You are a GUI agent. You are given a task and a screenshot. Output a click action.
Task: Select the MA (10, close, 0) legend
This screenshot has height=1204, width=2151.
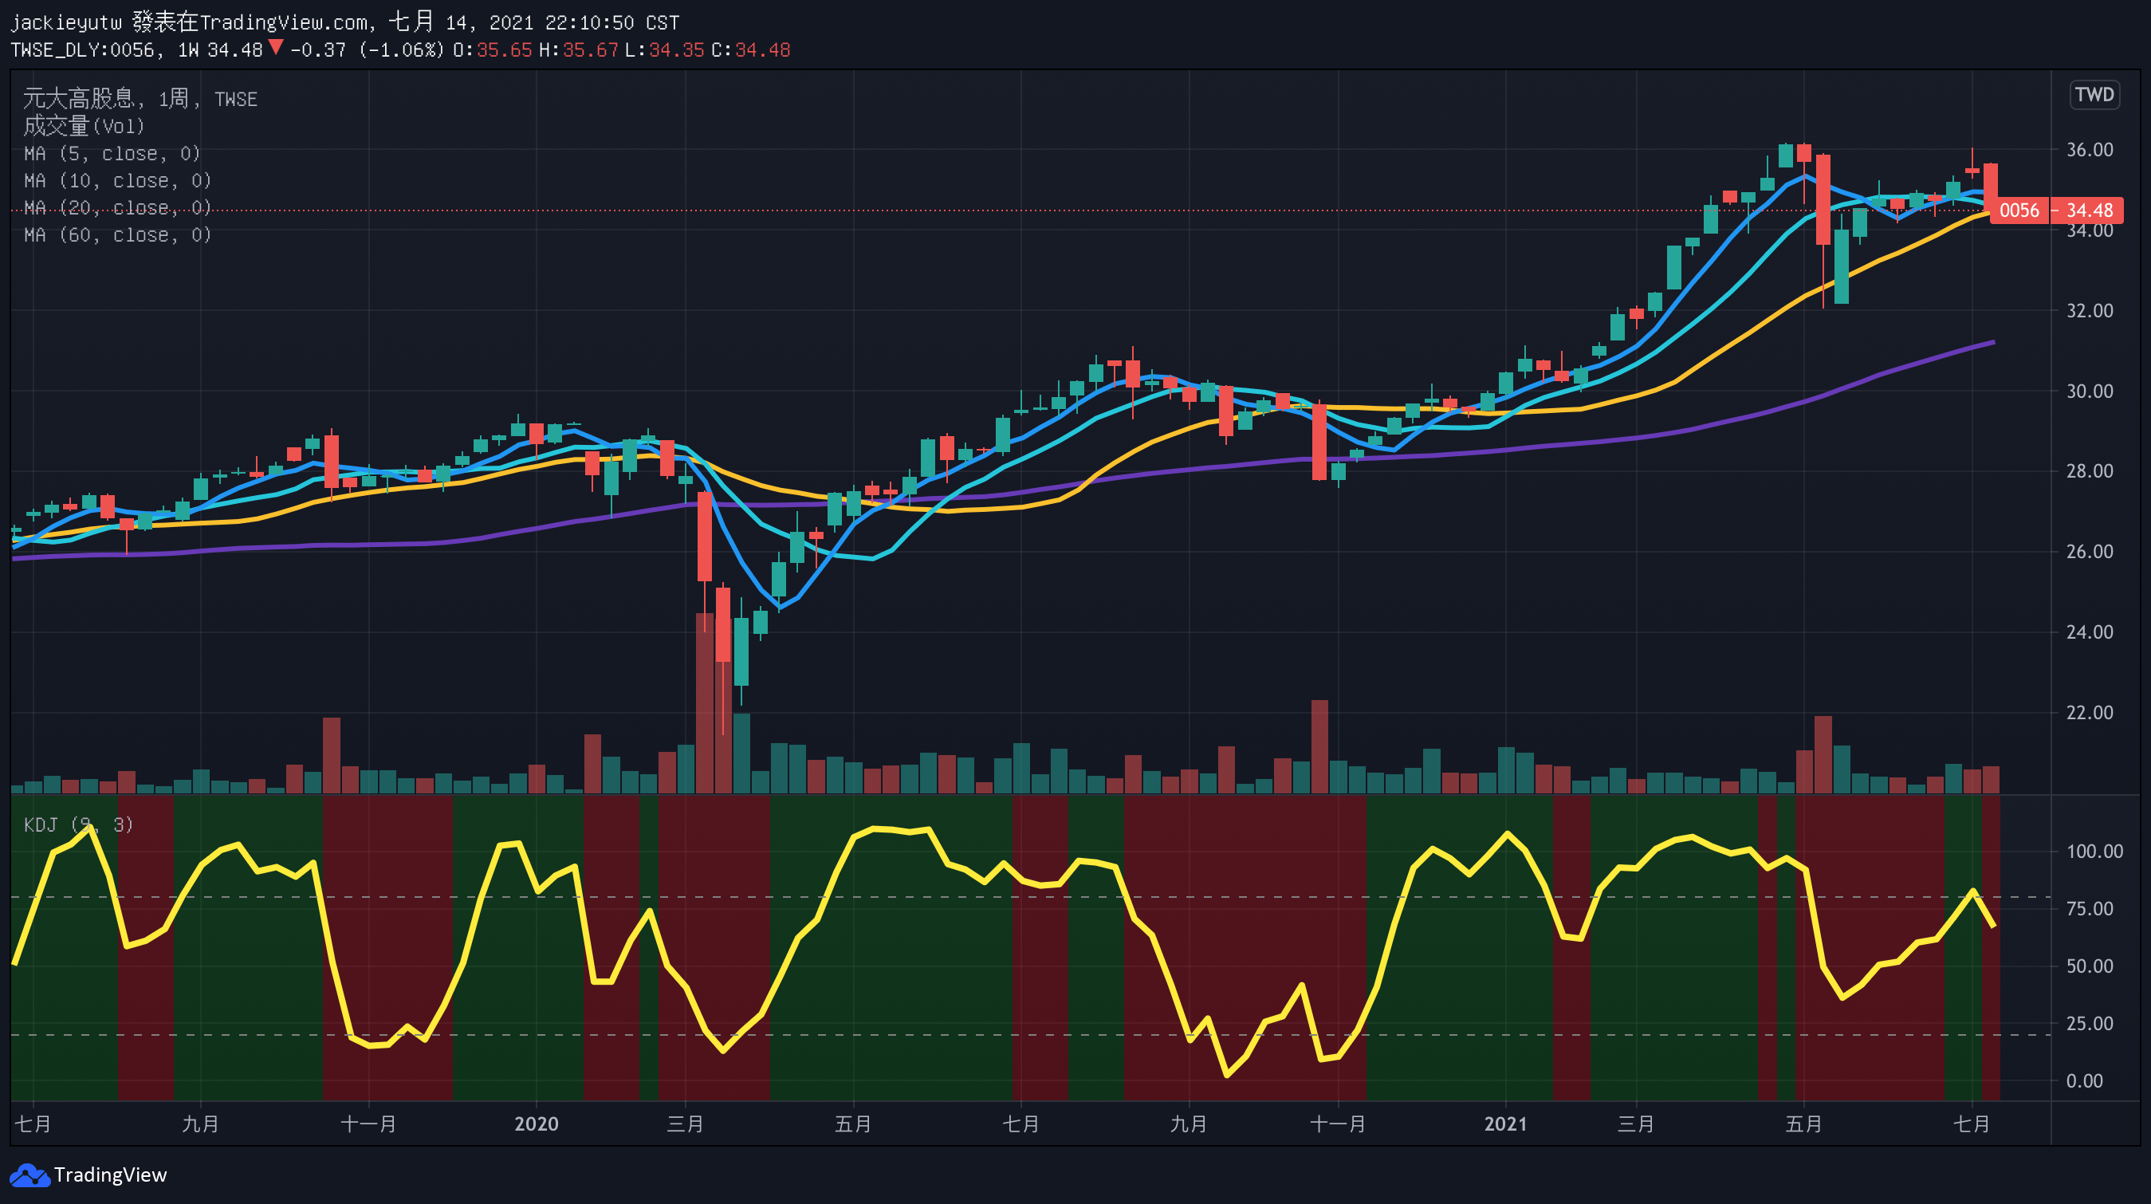[x=117, y=181]
